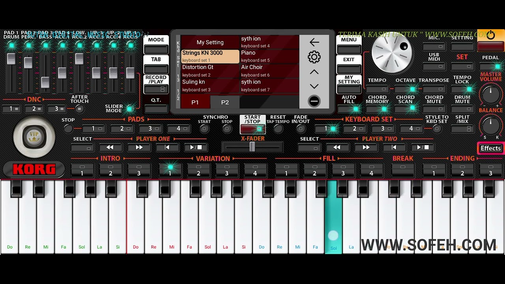Toggle Synchro Stop
Screen dimensions: 505x284
point(227,129)
